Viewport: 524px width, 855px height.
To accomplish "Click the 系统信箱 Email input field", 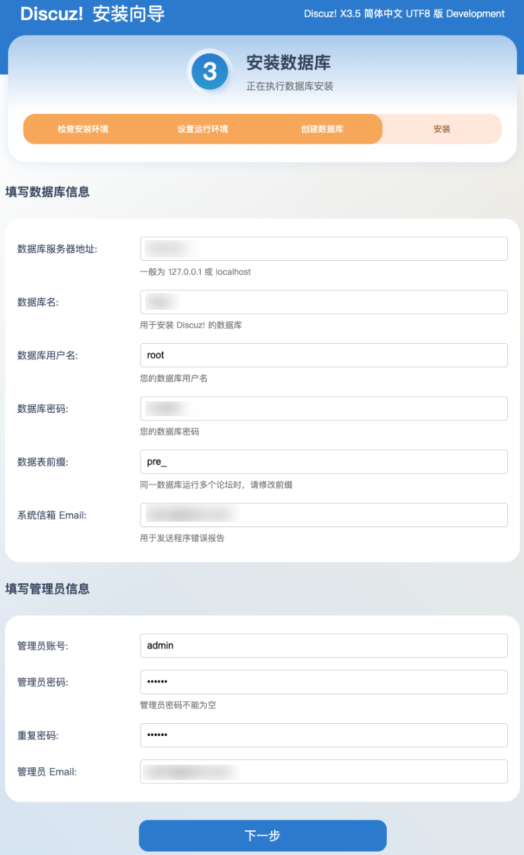I will (x=324, y=515).
